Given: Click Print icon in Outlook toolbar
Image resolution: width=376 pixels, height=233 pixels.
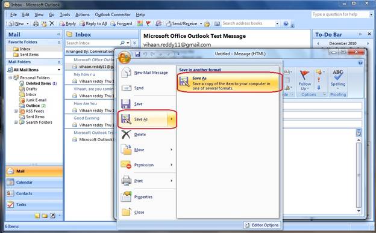Looking at the screenshot, I should coord(36,23).
